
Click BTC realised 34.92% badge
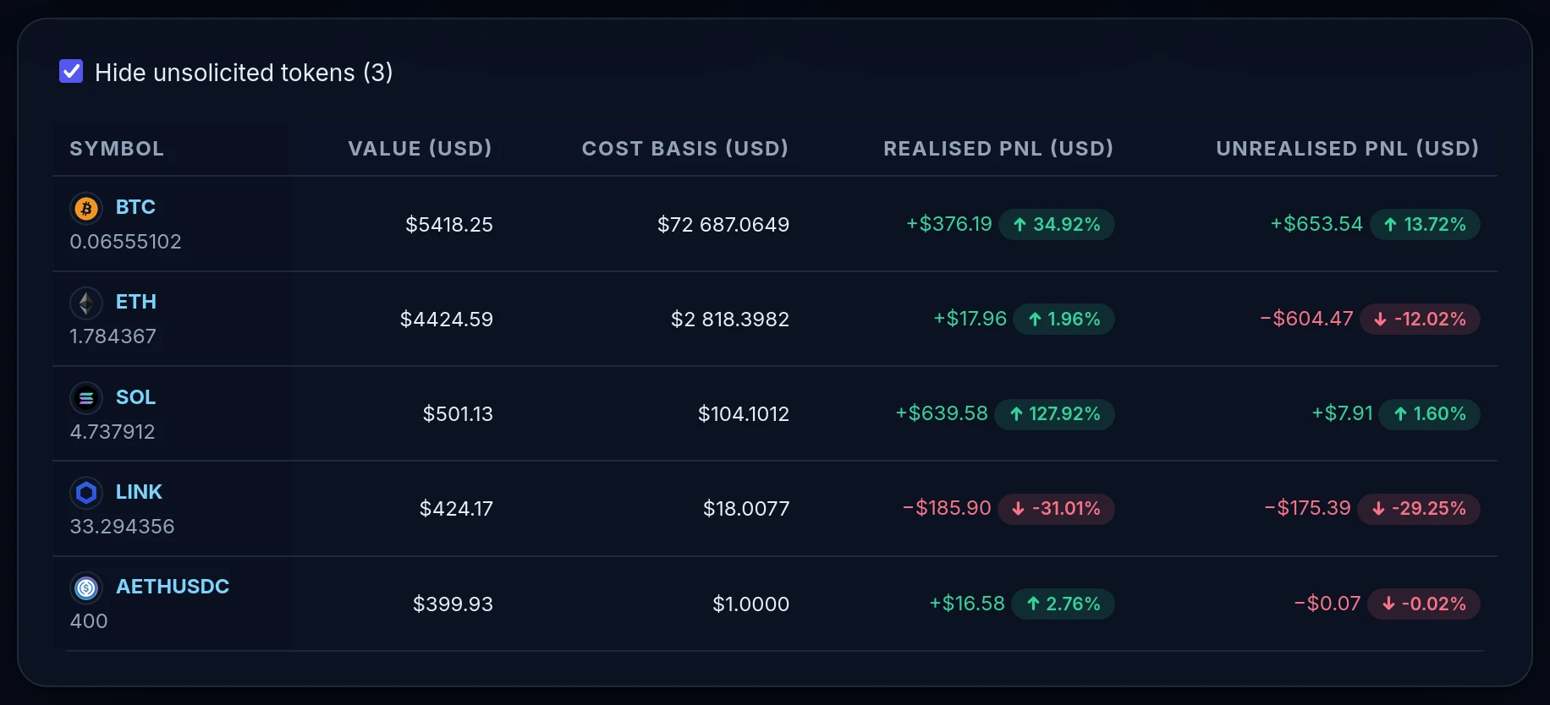pyautogui.click(x=1057, y=225)
